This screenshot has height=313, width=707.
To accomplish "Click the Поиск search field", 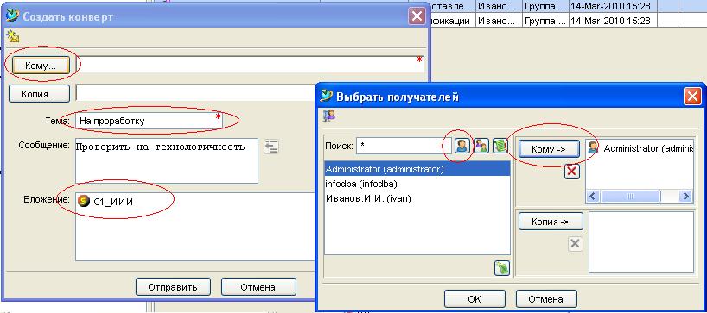I will 404,146.
